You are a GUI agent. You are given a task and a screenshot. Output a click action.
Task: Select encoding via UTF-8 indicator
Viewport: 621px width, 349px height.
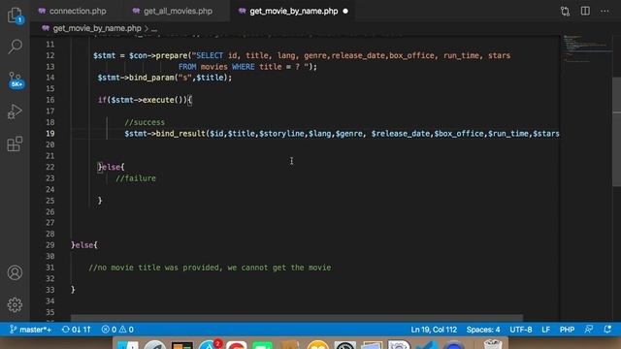(521, 330)
